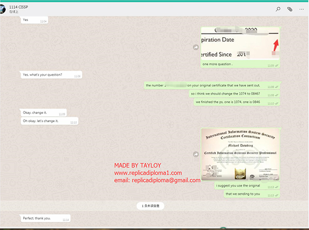
Task: Select "Perfect, thank you." message
Action: point(45,218)
